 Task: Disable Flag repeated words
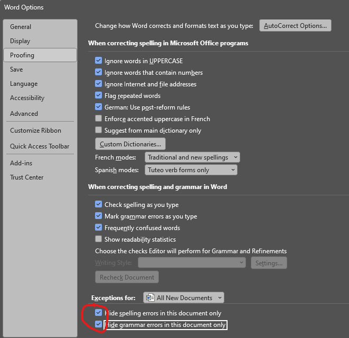pyautogui.click(x=98, y=95)
